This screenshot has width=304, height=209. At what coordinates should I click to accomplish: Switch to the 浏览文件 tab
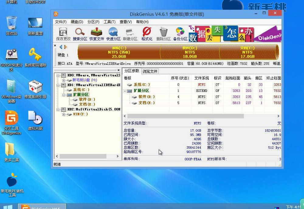coord(150,71)
